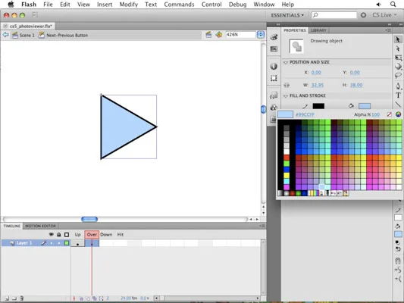Click the #99CCFF hex color value
This screenshot has width=404, height=303.
(305, 114)
